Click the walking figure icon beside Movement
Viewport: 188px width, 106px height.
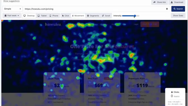click(73, 16)
